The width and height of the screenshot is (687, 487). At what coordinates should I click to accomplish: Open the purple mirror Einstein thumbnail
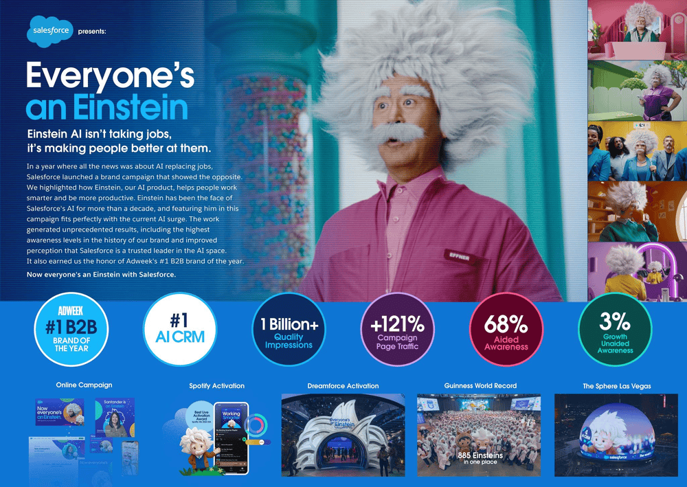pyautogui.click(x=637, y=272)
